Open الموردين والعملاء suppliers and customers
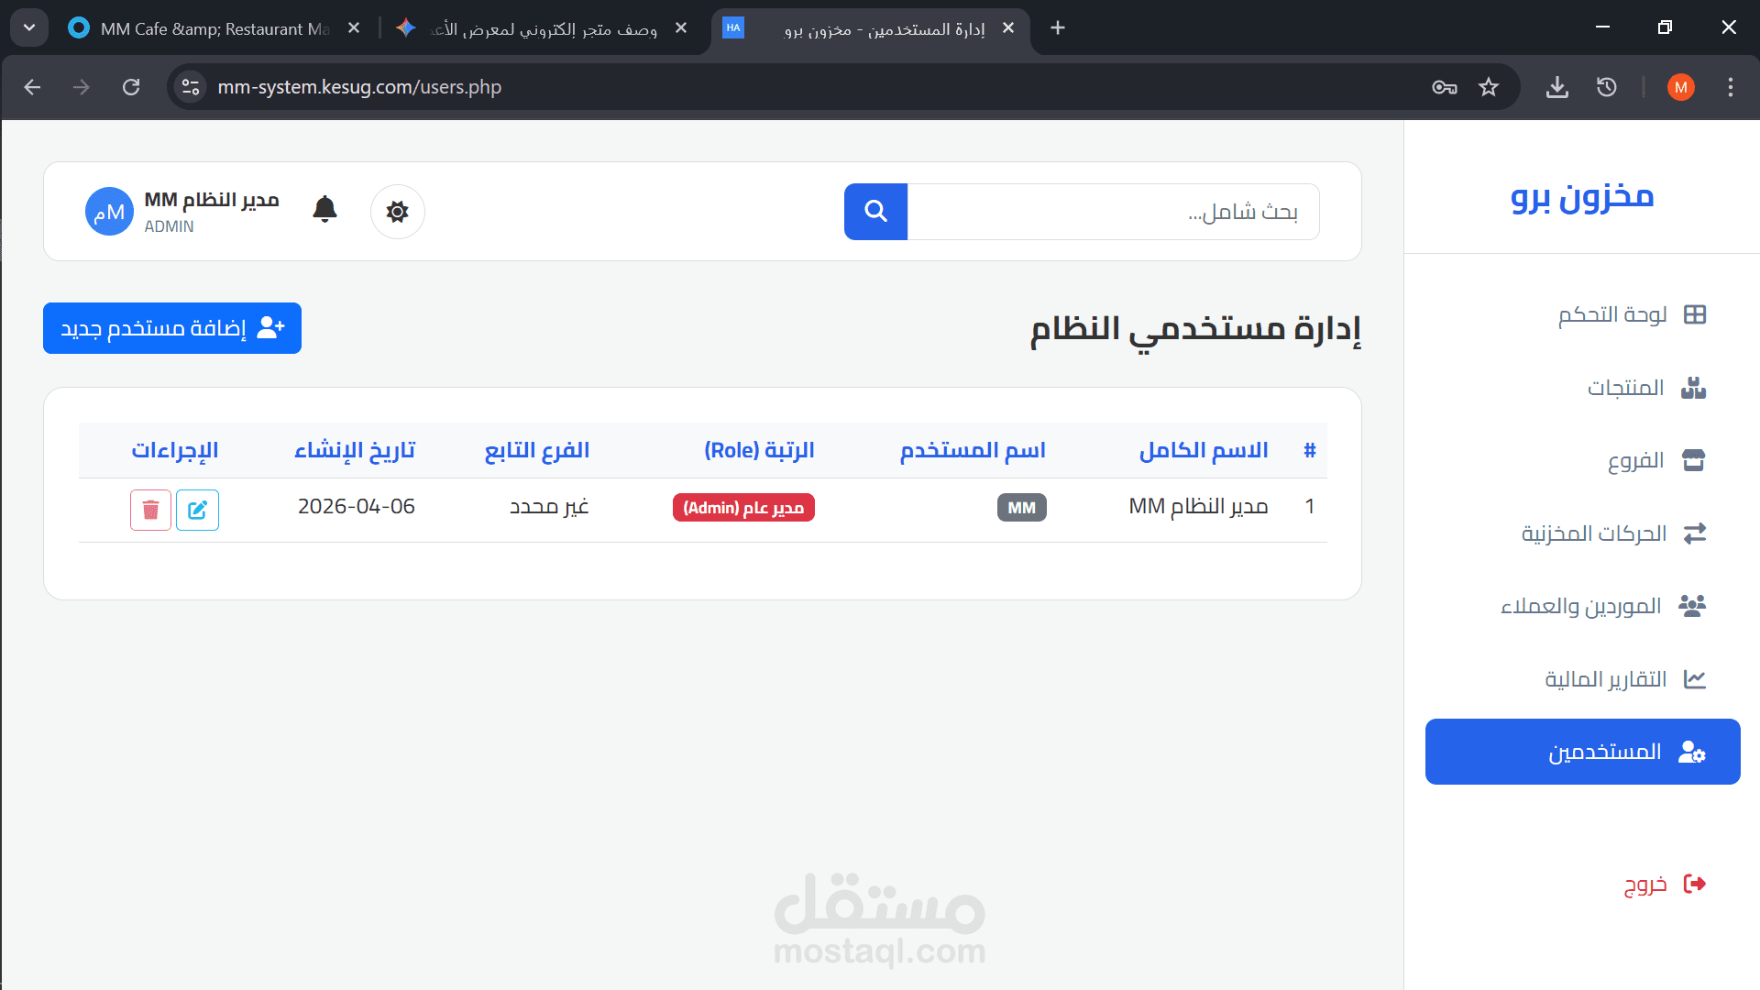This screenshot has height=990, width=1760. tap(1602, 606)
